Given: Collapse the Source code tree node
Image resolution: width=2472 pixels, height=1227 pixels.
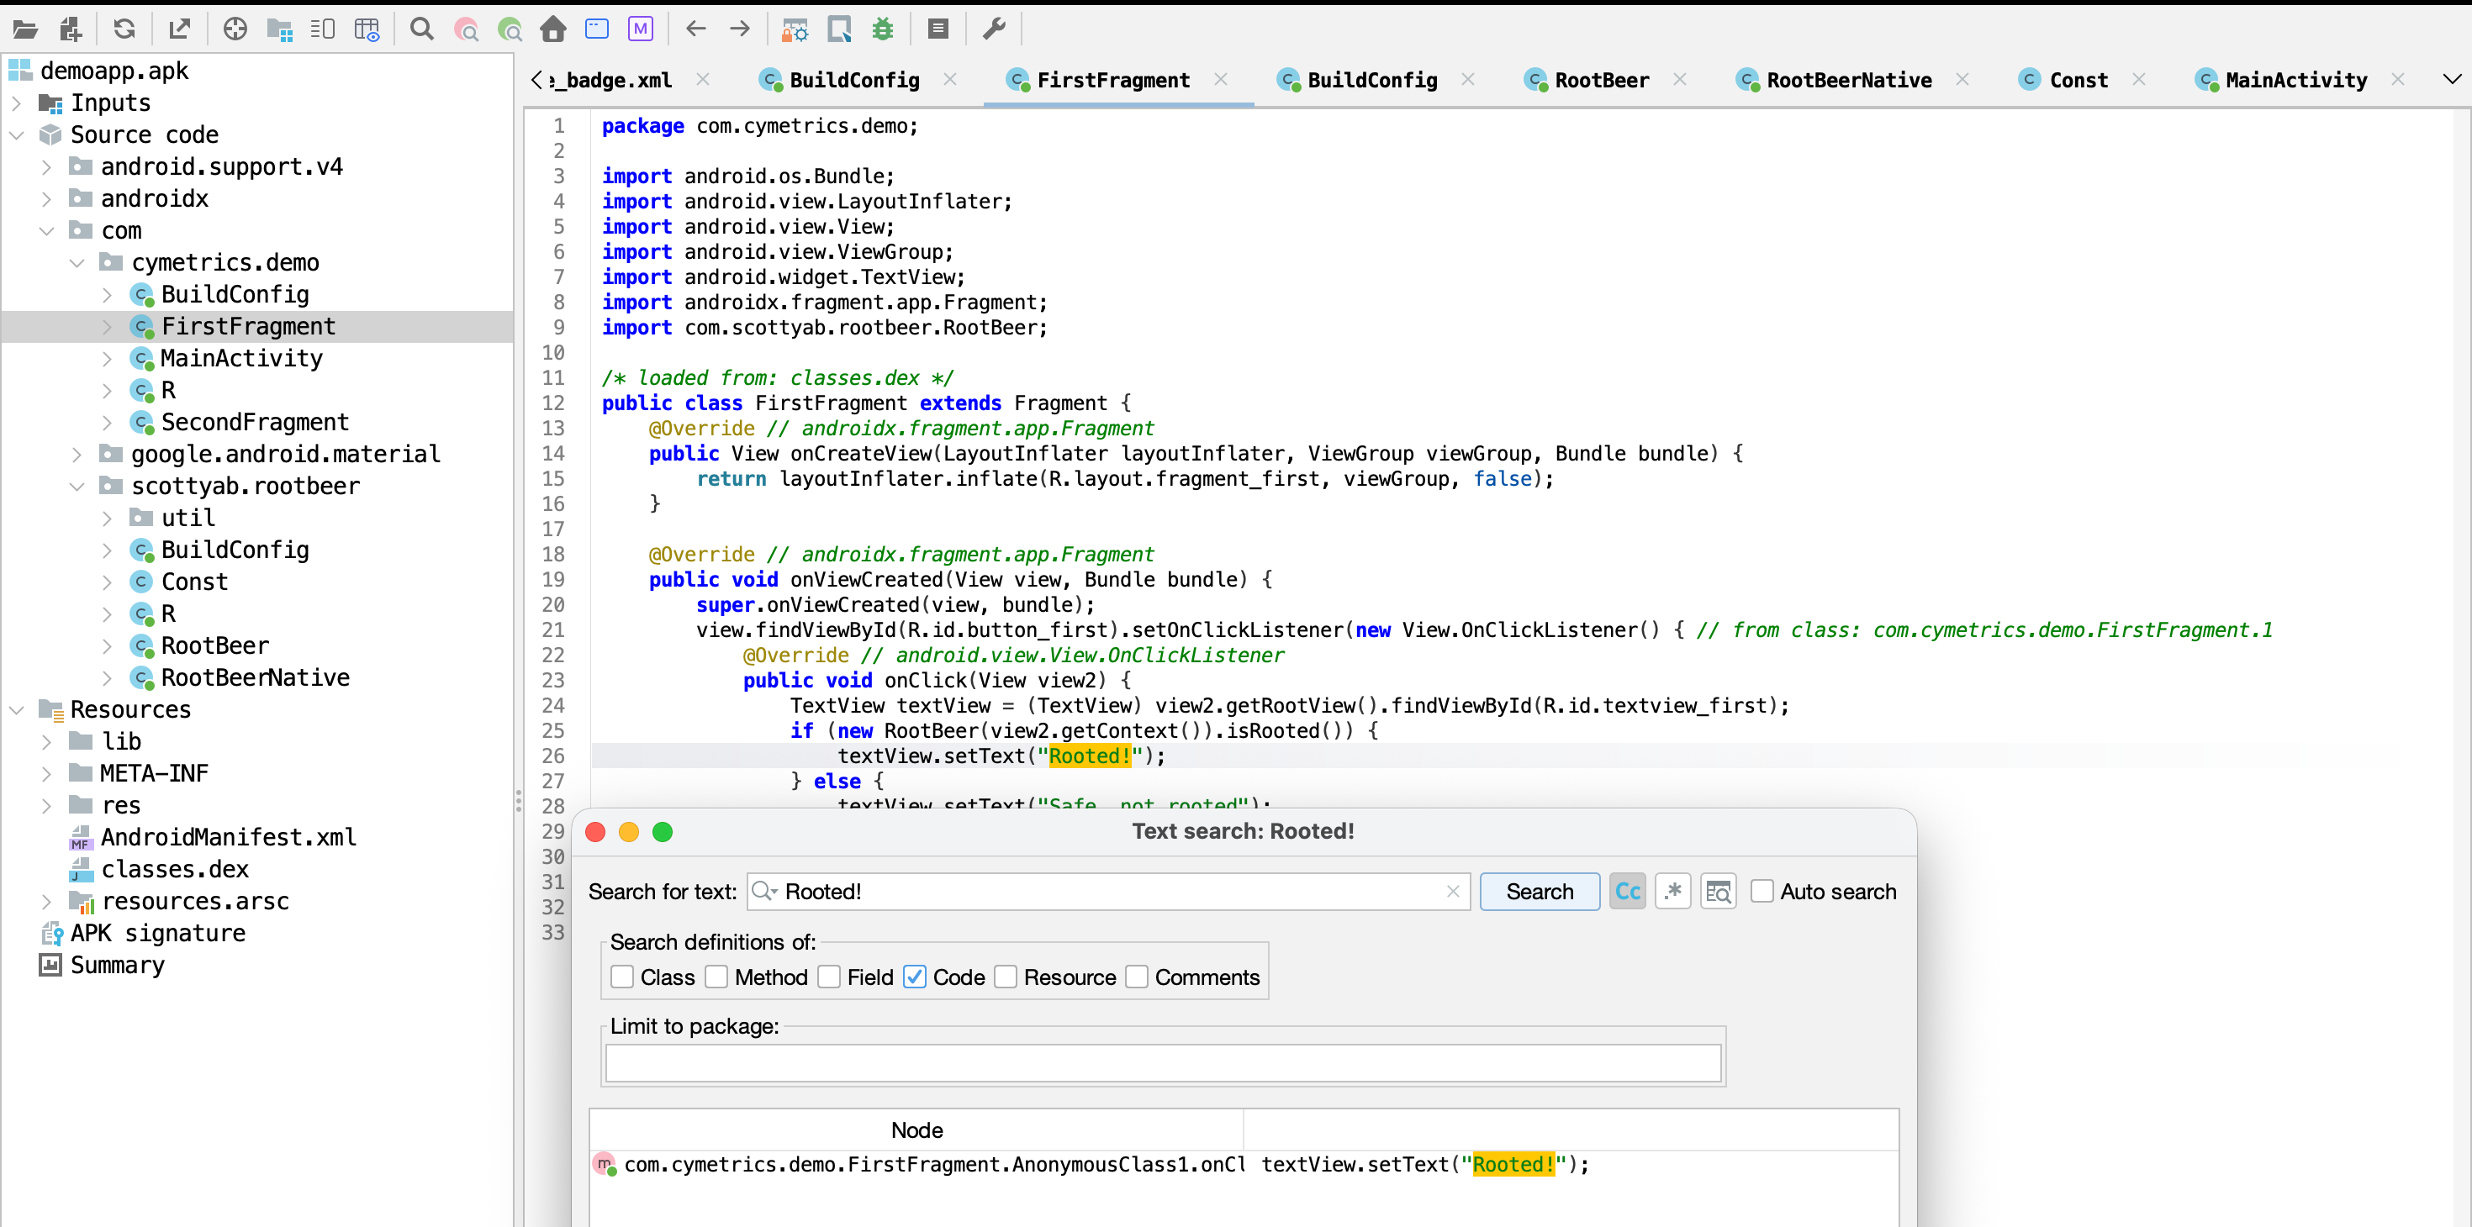Looking at the screenshot, I should pos(16,134).
